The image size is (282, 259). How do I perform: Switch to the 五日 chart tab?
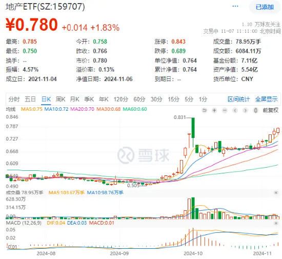(x=30, y=99)
